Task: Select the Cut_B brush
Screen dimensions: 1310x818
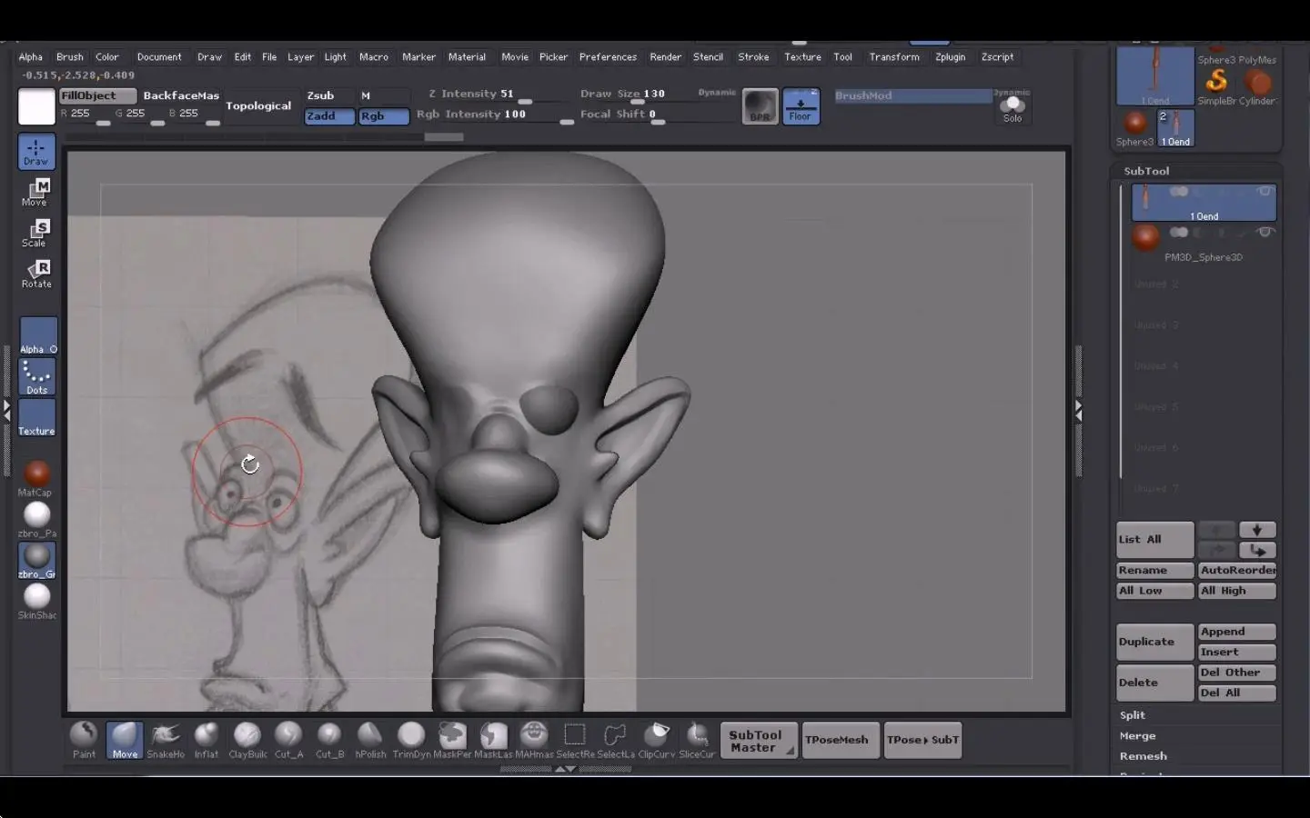Action: 329,740
